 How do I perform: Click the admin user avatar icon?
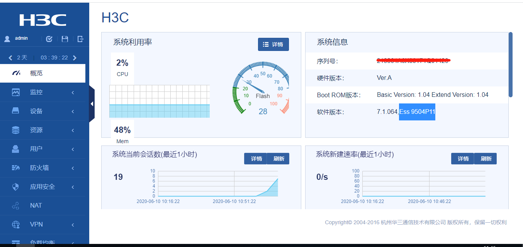coord(7,39)
